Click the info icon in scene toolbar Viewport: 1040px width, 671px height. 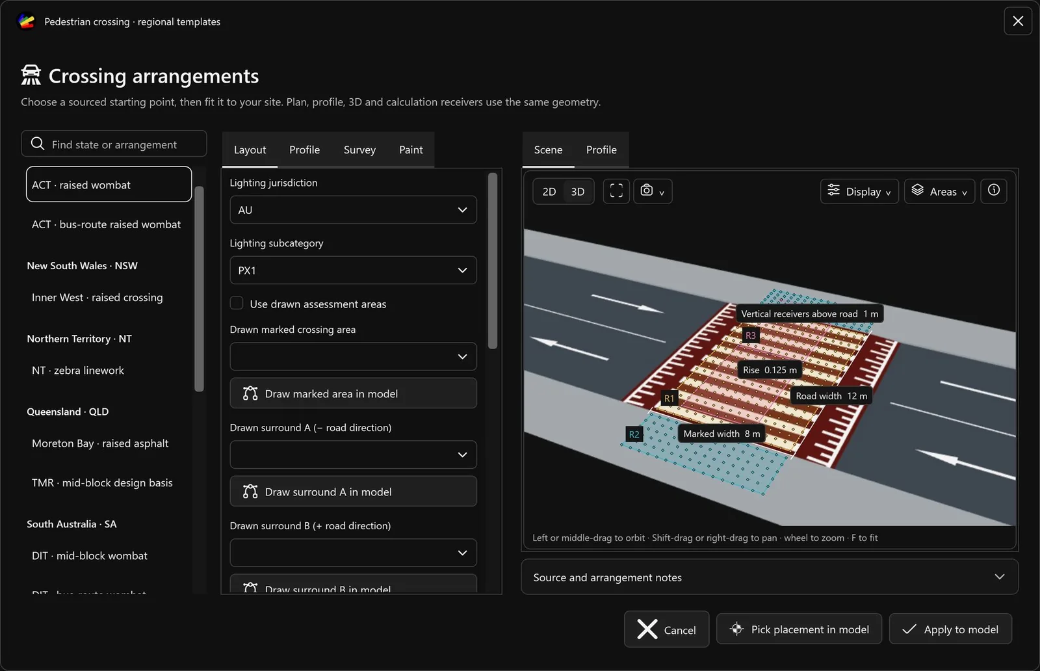click(x=993, y=191)
